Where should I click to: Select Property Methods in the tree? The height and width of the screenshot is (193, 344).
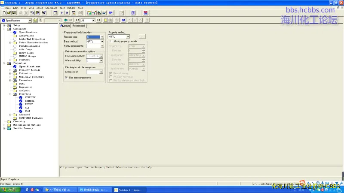(29, 70)
